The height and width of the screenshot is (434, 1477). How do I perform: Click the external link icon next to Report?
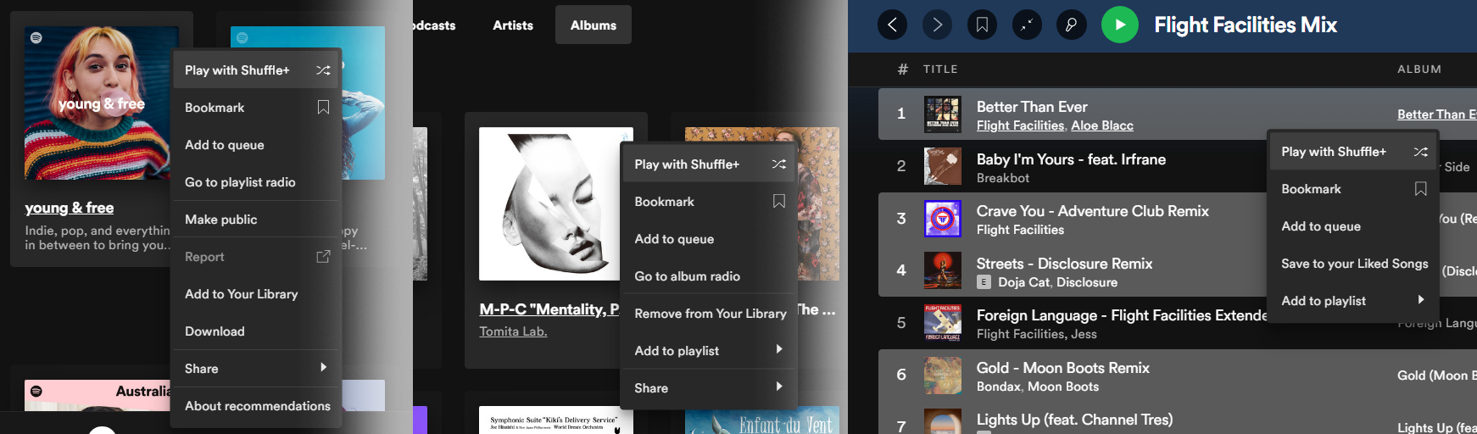[x=323, y=257]
